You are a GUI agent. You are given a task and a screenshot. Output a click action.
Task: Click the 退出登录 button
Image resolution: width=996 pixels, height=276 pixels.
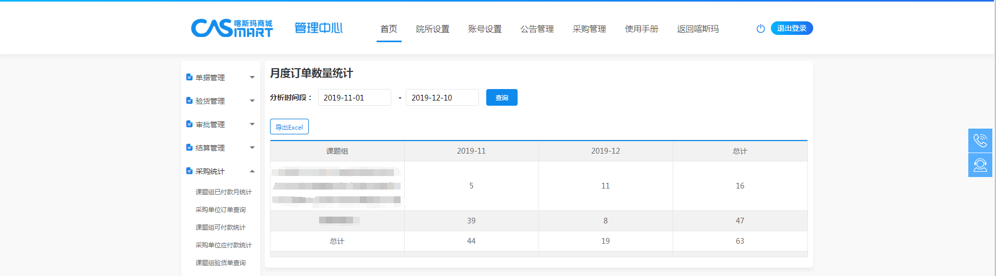pos(791,28)
